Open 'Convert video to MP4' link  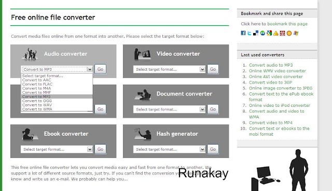(x=271, y=123)
